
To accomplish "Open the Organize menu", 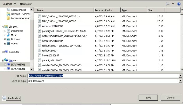I will [9, 4].
